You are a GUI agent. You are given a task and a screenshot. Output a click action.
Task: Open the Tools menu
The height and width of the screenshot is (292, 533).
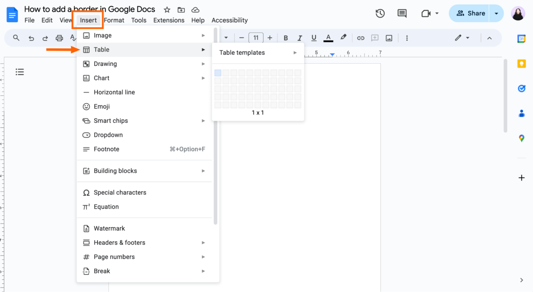click(139, 20)
